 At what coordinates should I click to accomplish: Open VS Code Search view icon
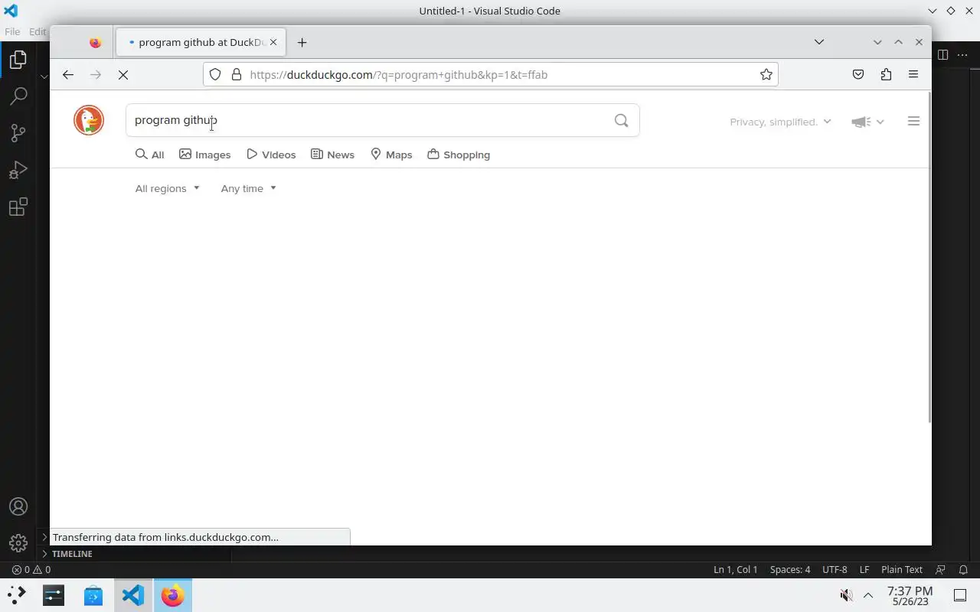coord(18,96)
